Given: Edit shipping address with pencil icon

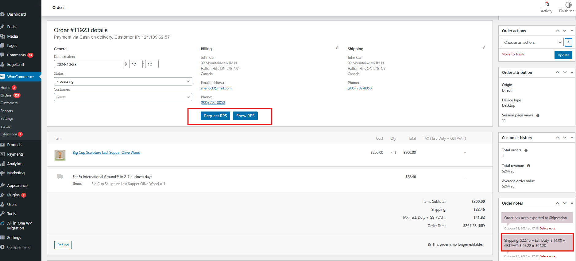Looking at the screenshot, I should coord(484,48).
